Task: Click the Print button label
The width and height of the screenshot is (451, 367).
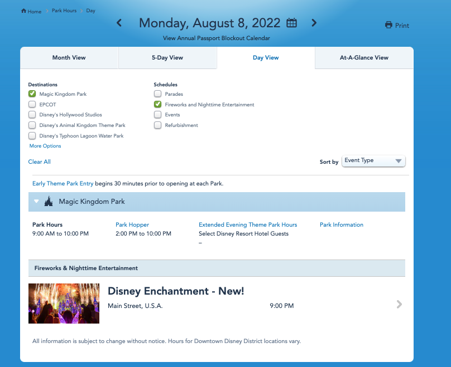Action: [402, 26]
